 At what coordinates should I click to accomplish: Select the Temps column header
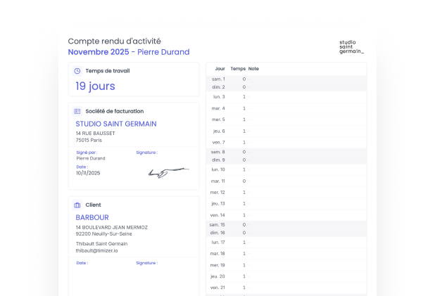(x=238, y=69)
